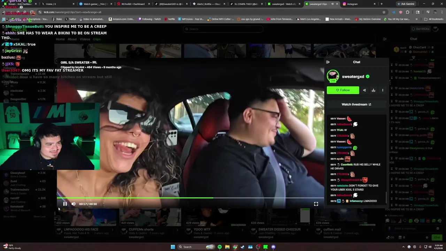
Task: Switch to the Instagram browser tab
Action: (x=359, y=4)
